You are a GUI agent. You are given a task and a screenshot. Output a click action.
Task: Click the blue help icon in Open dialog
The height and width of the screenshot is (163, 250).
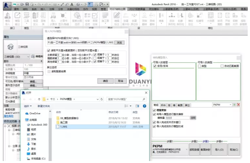(x=145, y=106)
